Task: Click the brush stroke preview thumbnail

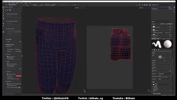Action: coord(157,44)
